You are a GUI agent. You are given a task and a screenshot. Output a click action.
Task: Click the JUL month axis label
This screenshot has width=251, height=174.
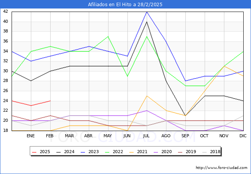coord(146,136)
